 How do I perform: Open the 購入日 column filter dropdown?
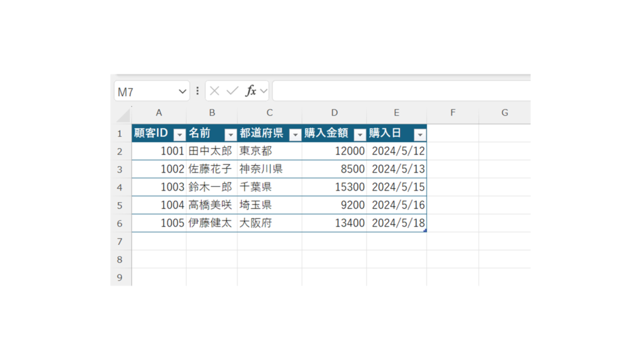click(x=419, y=134)
